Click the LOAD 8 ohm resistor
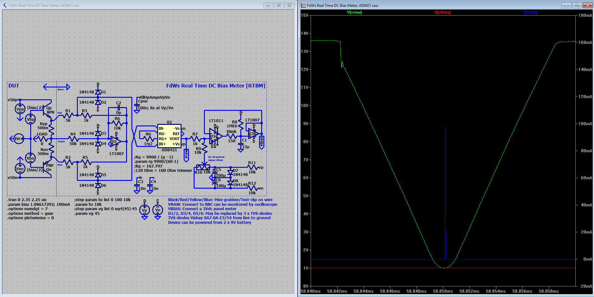 [x=42, y=139]
